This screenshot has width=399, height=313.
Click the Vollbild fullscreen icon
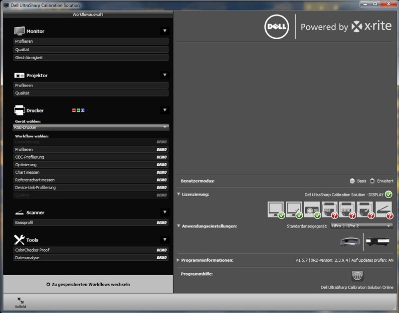click(20, 301)
